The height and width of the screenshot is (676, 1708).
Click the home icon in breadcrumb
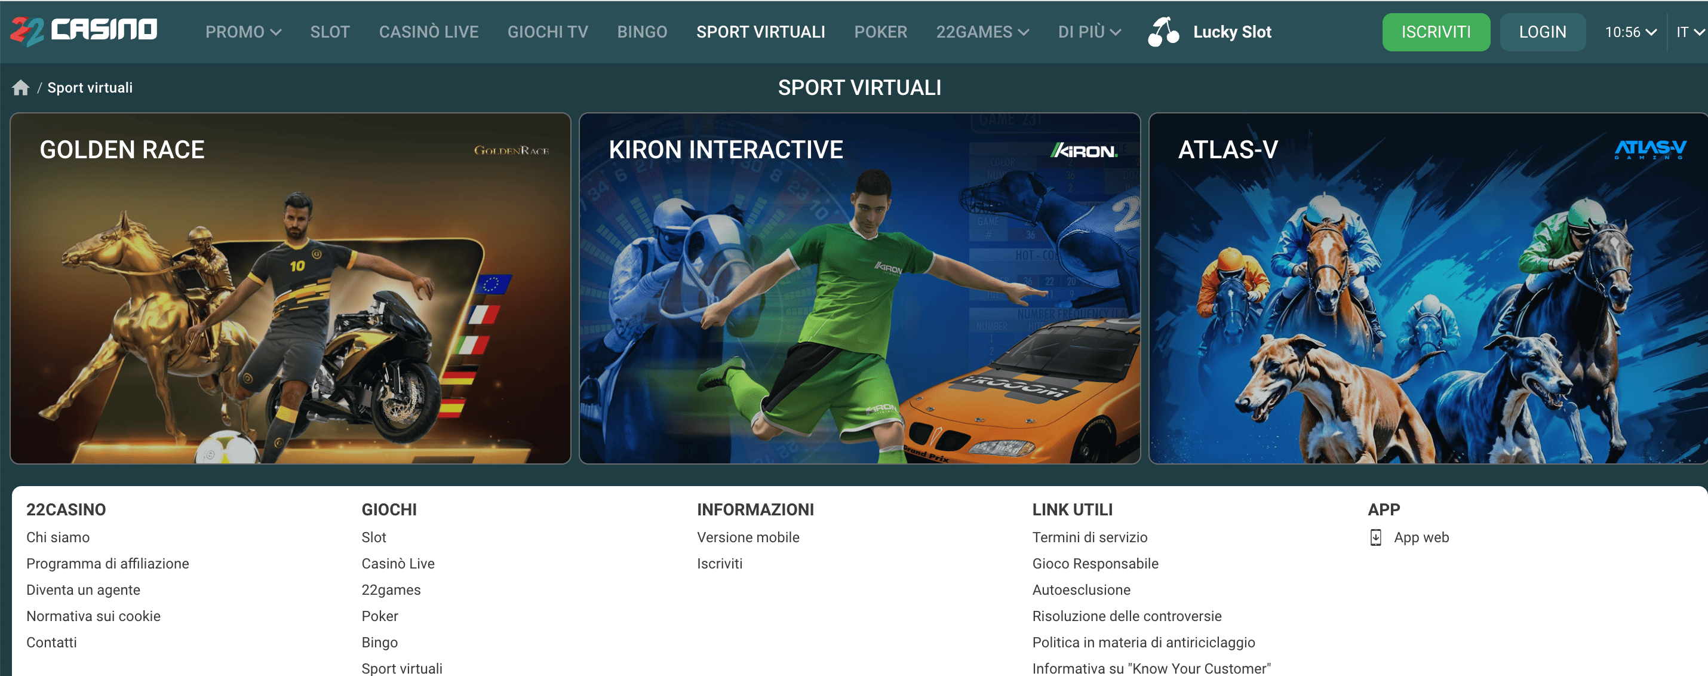coord(20,87)
